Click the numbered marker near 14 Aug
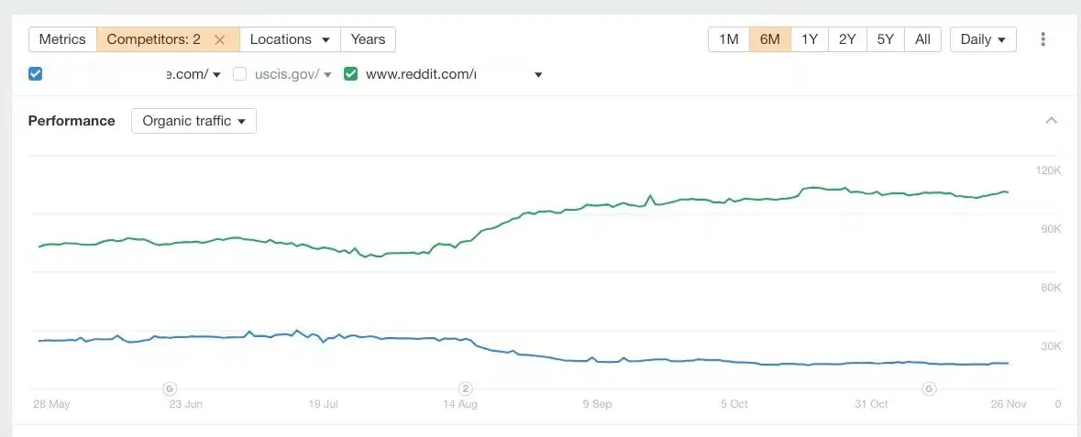The height and width of the screenshot is (437, 1081). pos(465,388)
